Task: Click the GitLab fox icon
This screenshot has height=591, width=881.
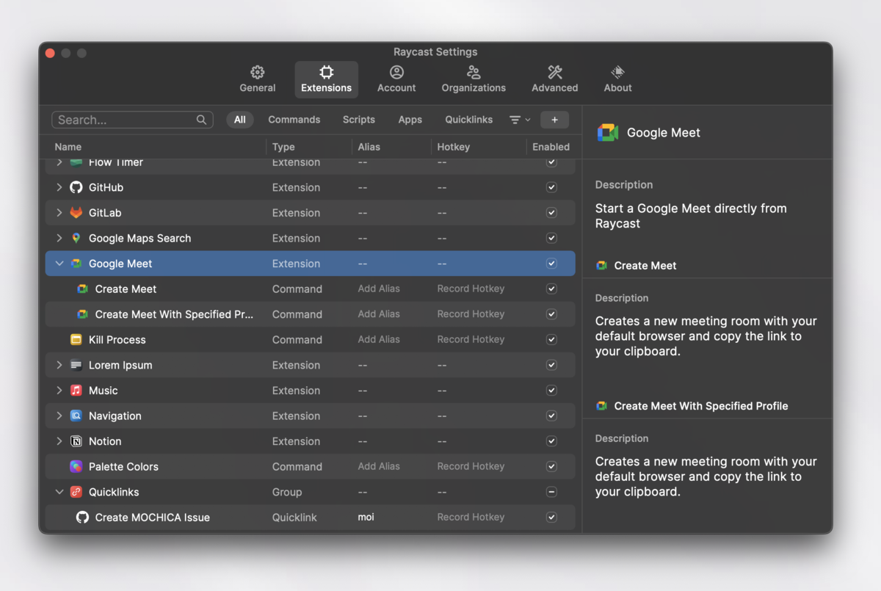Action: pyautogui.click(x=76, y=213)
